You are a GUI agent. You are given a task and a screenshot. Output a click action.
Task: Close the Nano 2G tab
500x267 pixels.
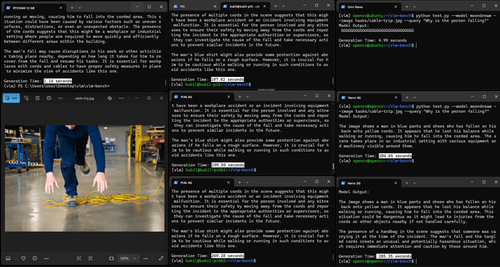coord(396,183)
